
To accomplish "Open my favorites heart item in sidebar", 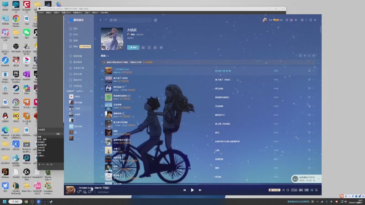I will point(75,56).
